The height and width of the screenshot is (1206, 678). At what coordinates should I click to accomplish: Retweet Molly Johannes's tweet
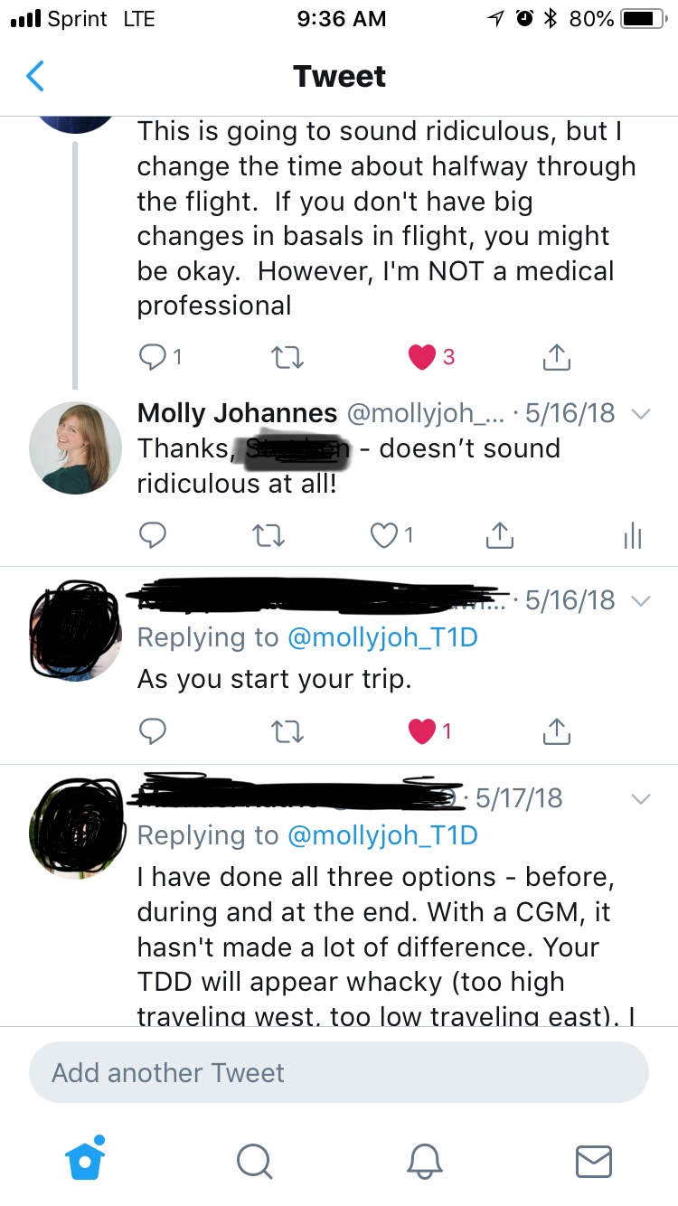click(x=266, y=536)
